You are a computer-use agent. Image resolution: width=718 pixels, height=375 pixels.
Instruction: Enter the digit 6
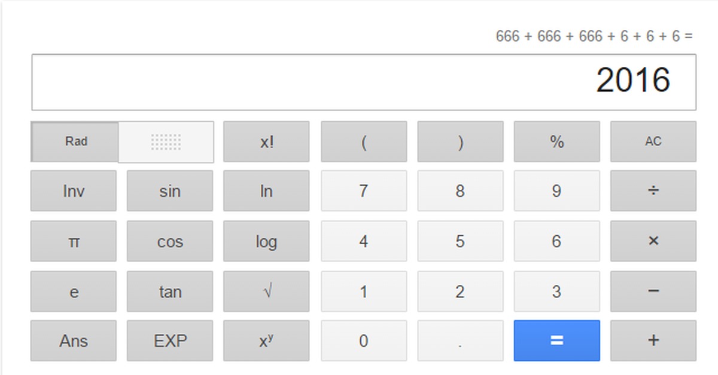pos(556,241)
